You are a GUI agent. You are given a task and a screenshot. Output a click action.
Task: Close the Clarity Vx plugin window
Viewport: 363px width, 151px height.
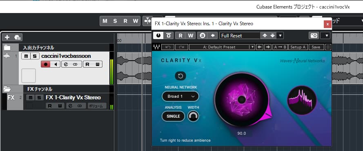(327, 24)
